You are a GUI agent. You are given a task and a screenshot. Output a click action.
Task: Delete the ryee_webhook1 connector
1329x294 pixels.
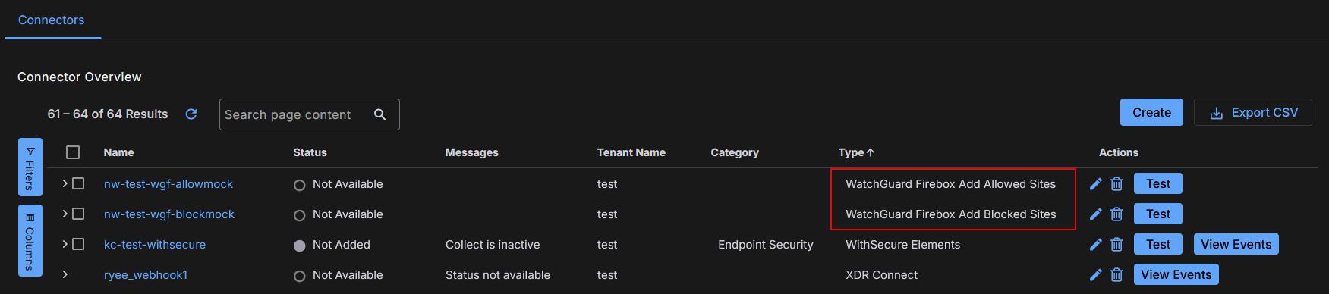[1116, 274]
